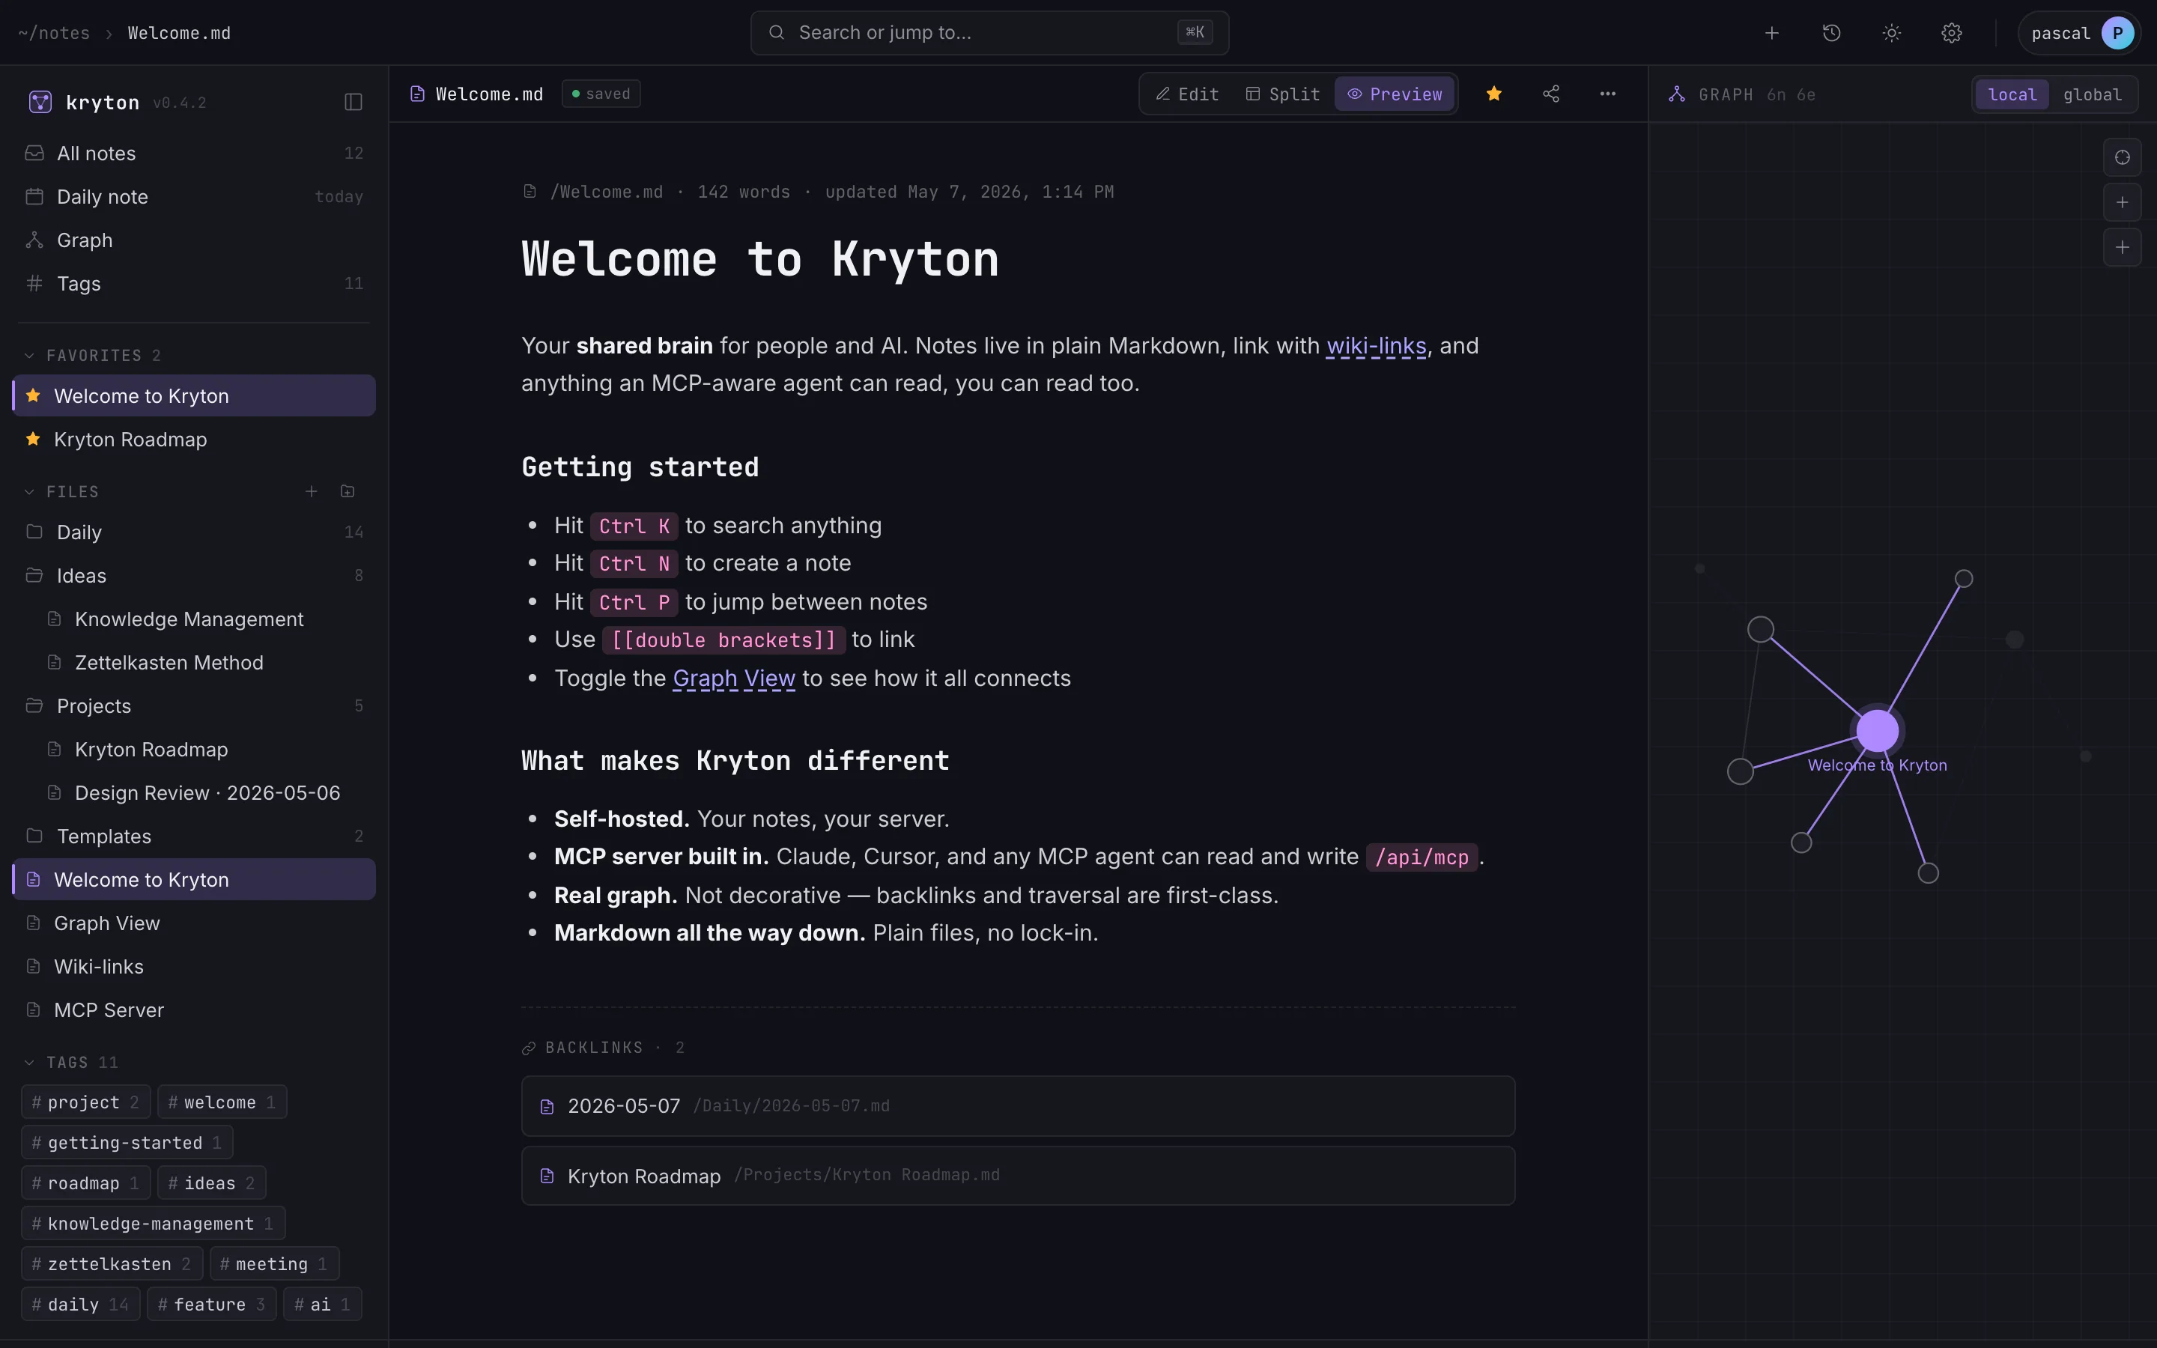
Task: Filter by the knowledge-management tag
Action: pyautogui.click(x=153, y=1224)
